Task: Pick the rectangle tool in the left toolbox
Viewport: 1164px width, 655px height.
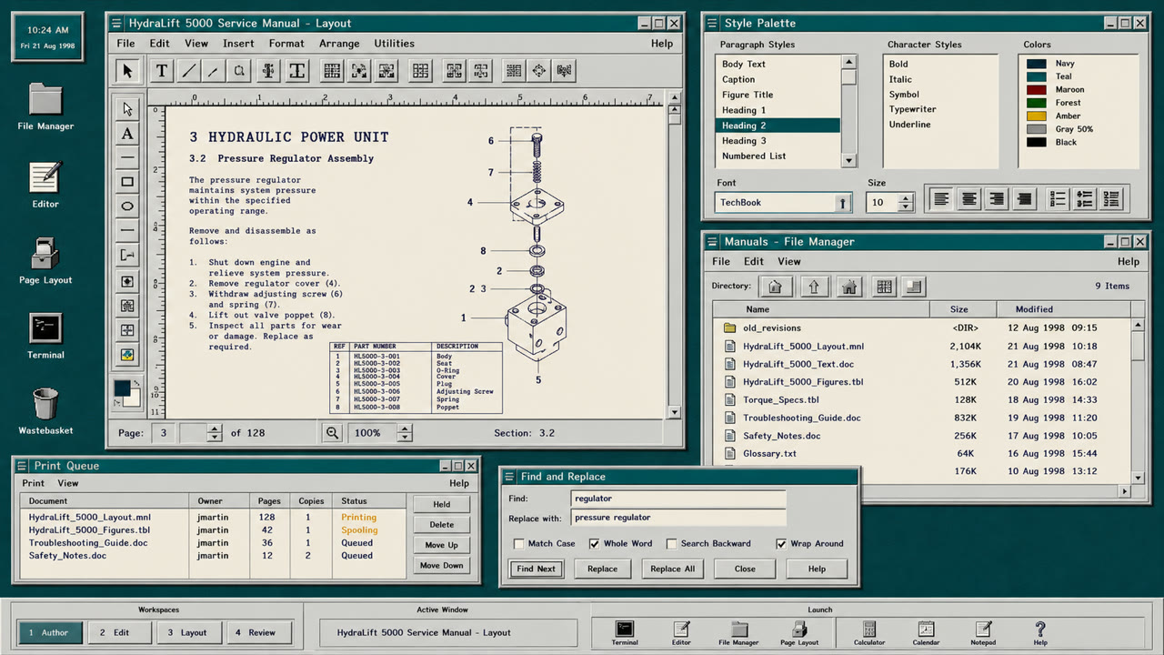Action: click(127, 182)
